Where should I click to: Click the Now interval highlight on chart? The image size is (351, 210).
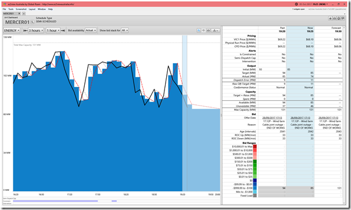184,113
